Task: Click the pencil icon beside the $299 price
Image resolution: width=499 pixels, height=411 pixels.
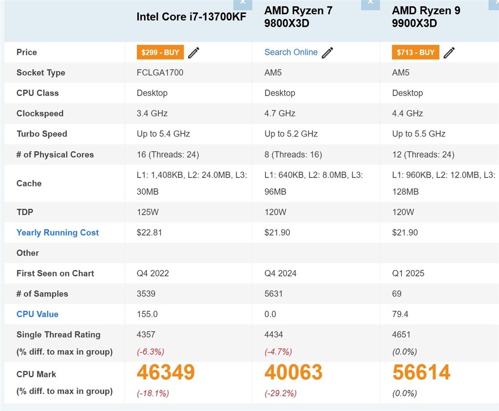Action: (193, 53)
